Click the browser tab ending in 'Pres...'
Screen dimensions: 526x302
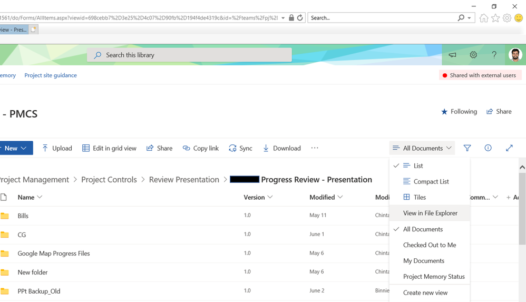point(14,30)
